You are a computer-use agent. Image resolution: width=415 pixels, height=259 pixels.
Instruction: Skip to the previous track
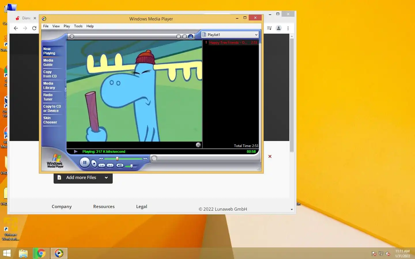[x=101, y=165]
